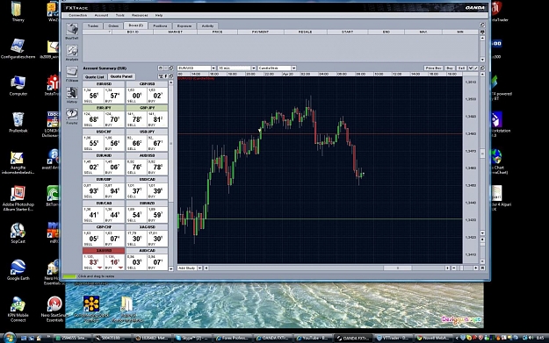Viewport: 549px width, 343px height.
Task: Switch to the Exposure tab
Action: tap(184, 25)
